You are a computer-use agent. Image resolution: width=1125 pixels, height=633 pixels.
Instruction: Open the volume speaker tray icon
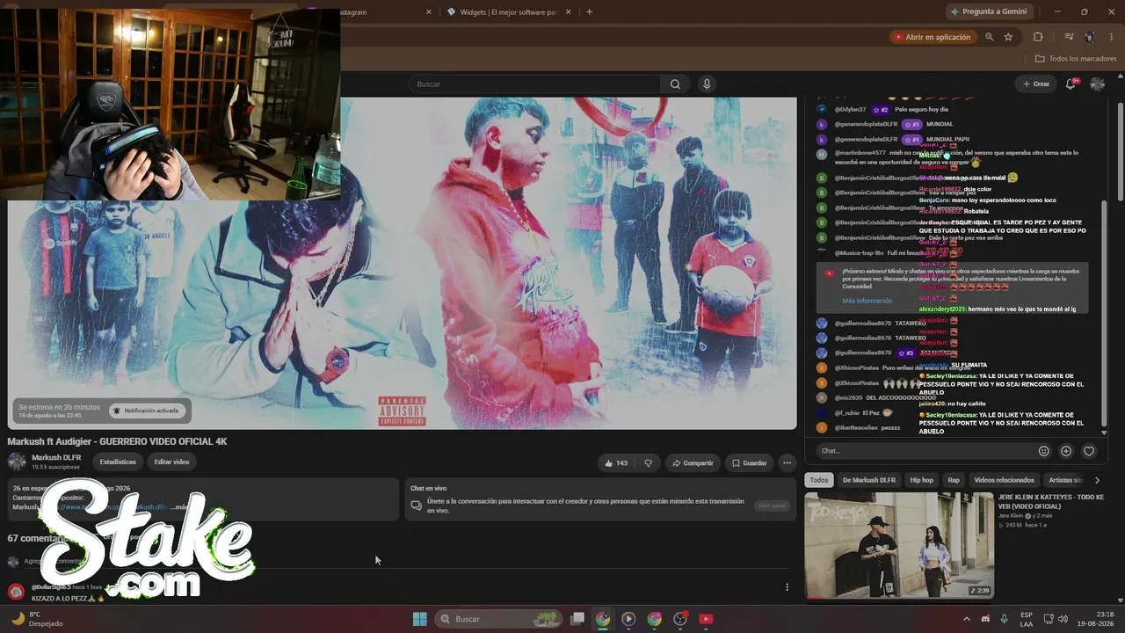click(1063, 619)
